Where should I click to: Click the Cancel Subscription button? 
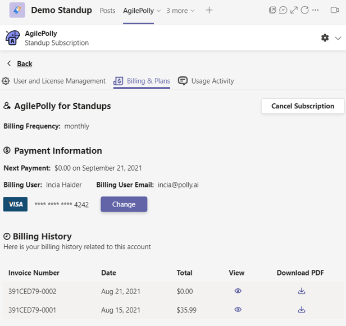click(303, 106)
